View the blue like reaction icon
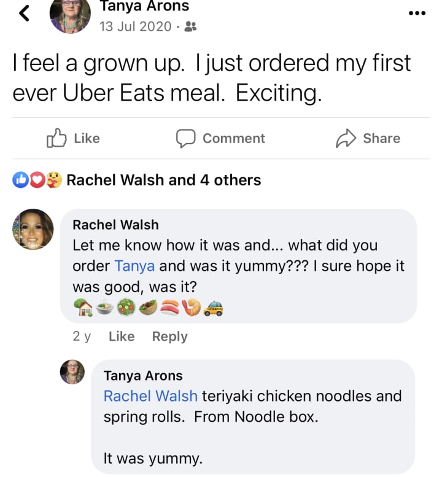This screenshot has height=477, width=442. (20, 180)
